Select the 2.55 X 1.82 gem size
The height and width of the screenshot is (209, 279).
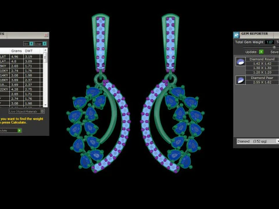[262, 82]
